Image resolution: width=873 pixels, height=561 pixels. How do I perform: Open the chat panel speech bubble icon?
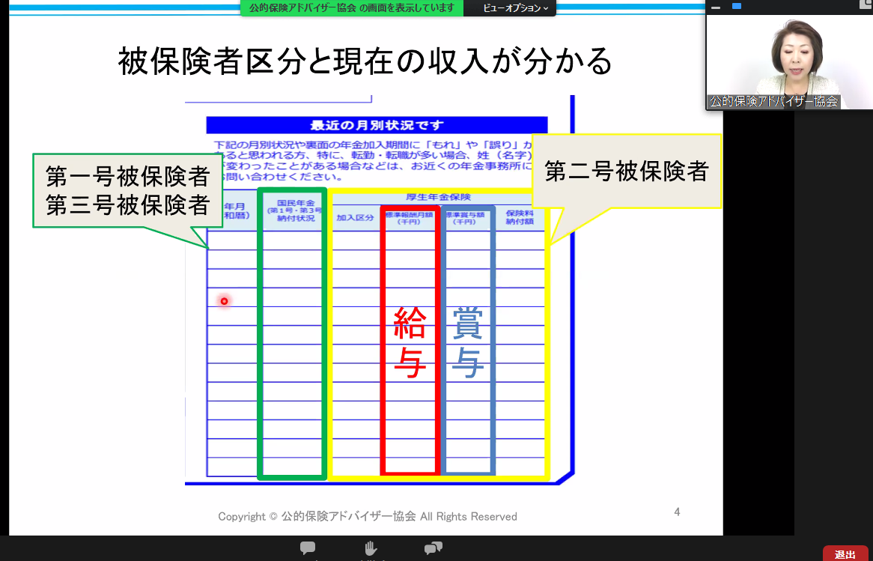point(307,548)
